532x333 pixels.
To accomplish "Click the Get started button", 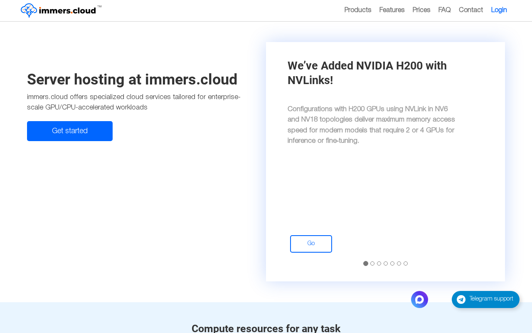I will click(x=70, y=131).
